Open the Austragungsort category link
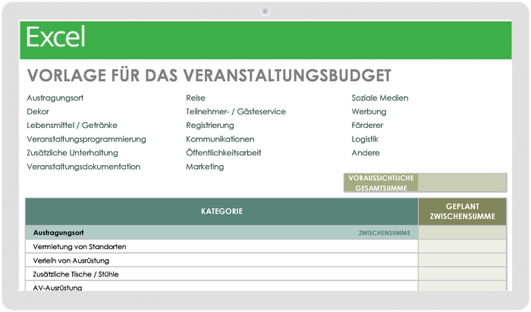Screen dimensions: 531x312 point(55,98)
